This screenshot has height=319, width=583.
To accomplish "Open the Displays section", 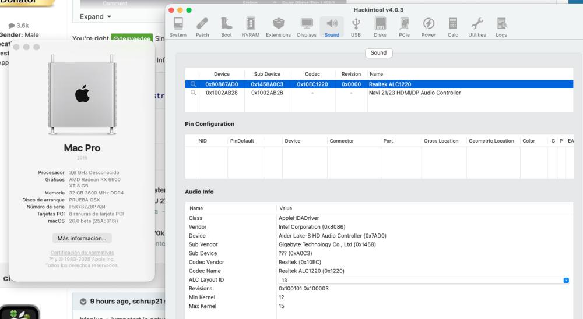I will point(307,27).
